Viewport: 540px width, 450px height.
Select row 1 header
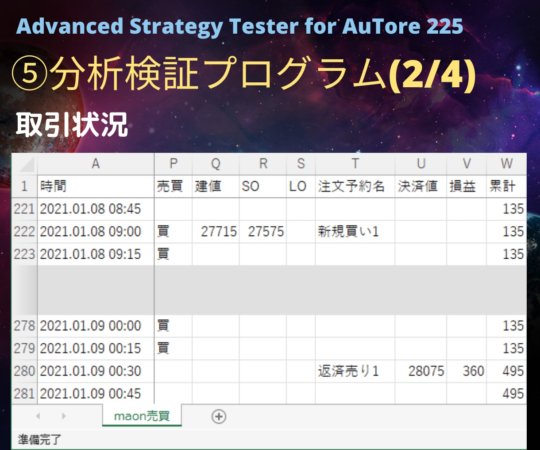click(x=25, y=186)
